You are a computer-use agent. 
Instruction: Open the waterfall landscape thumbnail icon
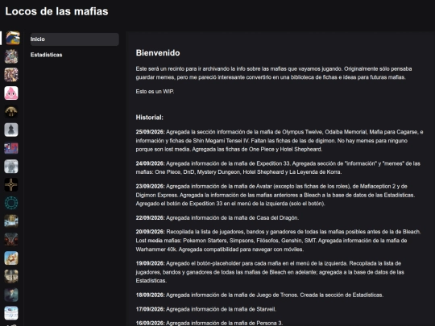[x=11, y=221]
